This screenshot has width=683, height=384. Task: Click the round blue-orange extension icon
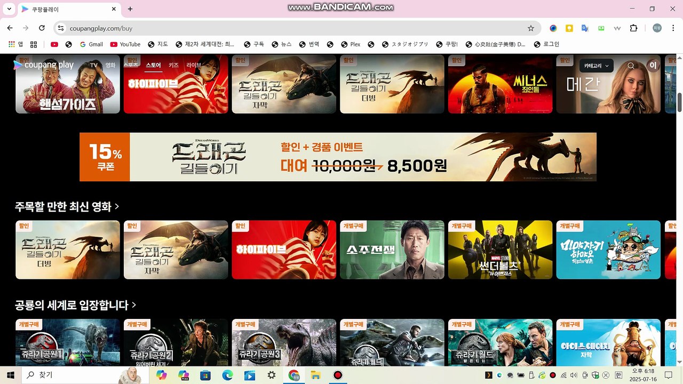click(x=553, y=28)
